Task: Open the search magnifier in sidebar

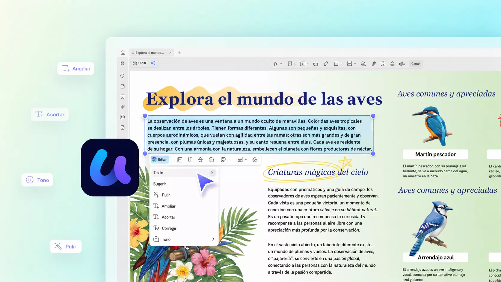Action: [123, 76]
